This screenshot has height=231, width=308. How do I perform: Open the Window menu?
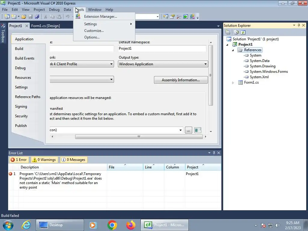tap(95, 10)
